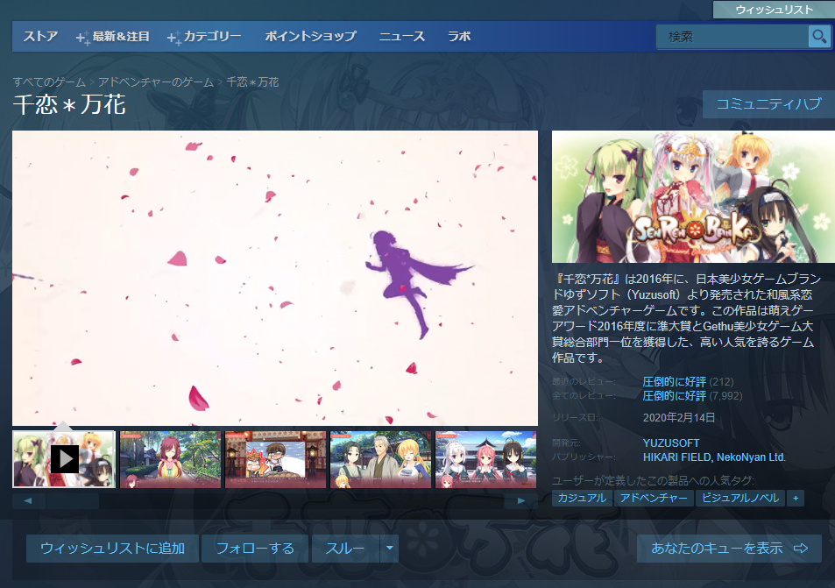Open the YUZUSOFT developer link
Image resolution: width=835 pixels, height=588 pixels.
(671, 443)
